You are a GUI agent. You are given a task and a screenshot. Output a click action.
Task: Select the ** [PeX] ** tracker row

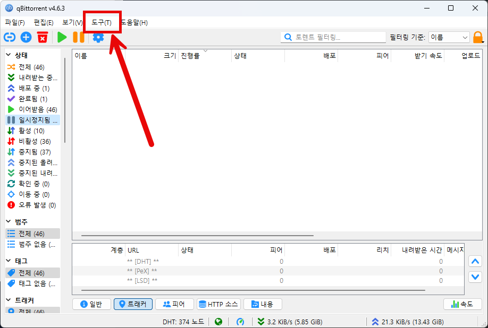[x=268, y=271]
